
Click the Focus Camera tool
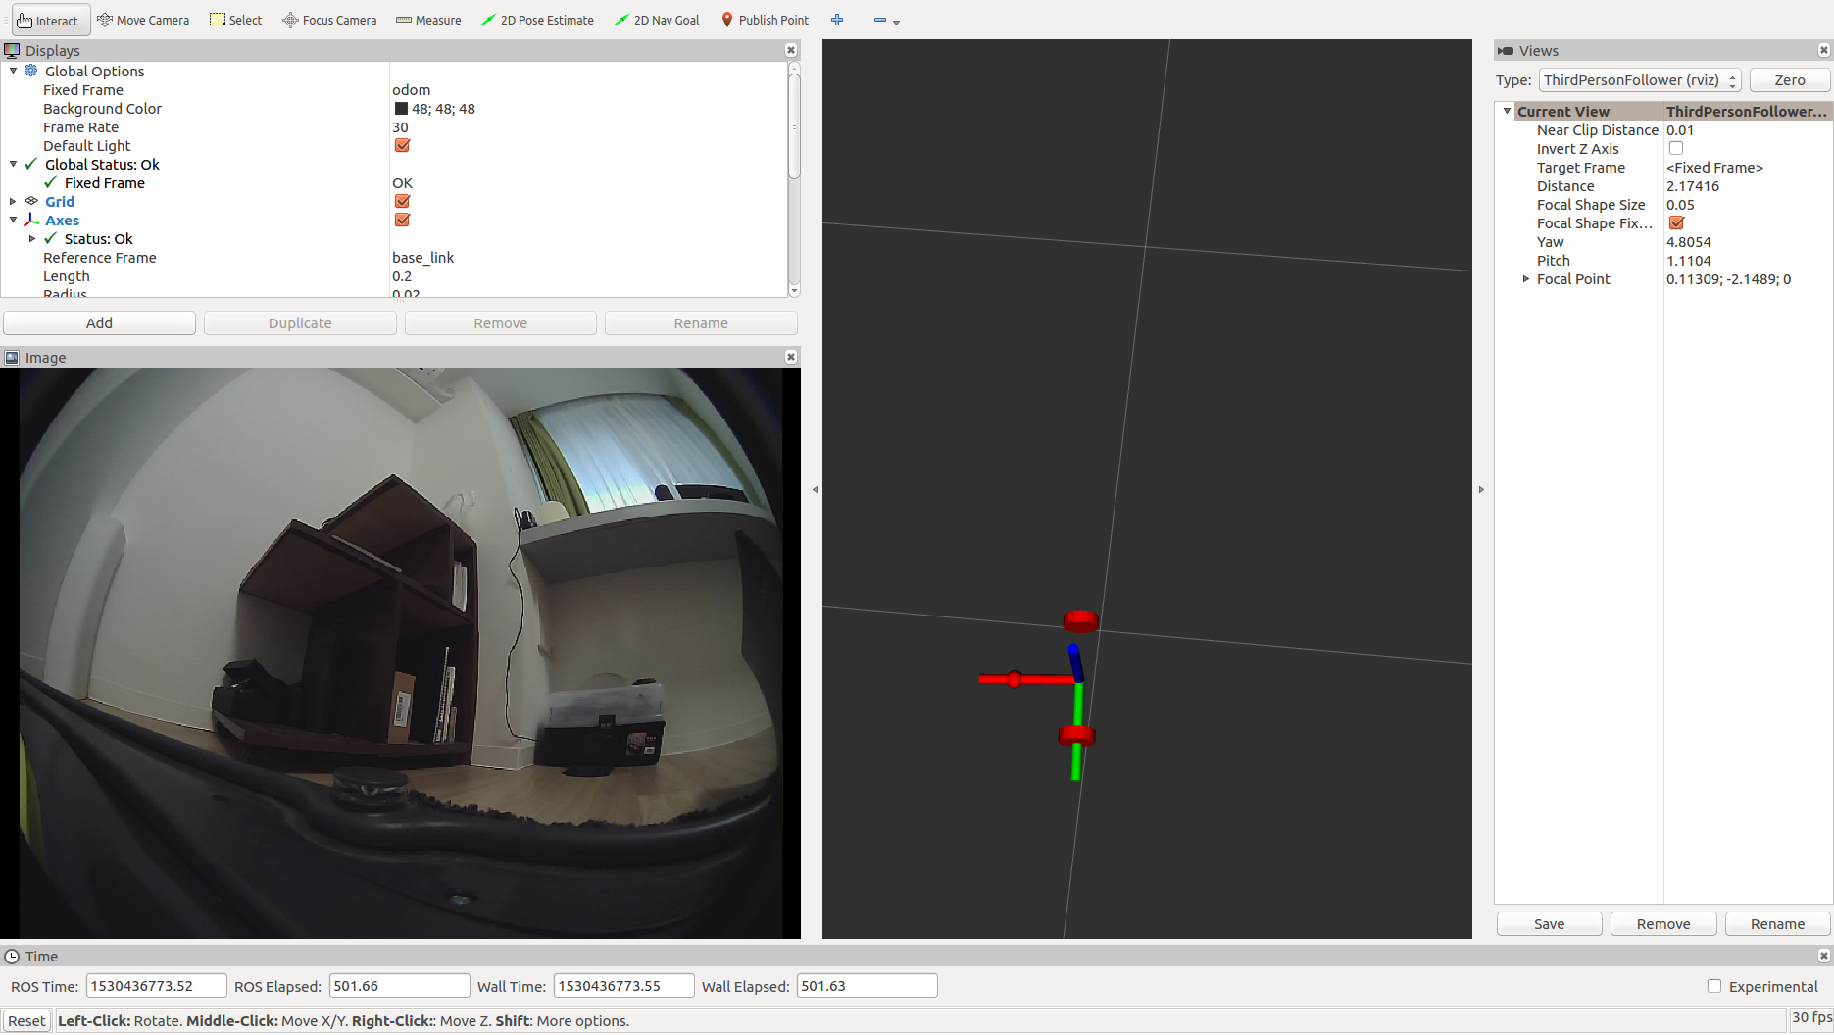329,20
